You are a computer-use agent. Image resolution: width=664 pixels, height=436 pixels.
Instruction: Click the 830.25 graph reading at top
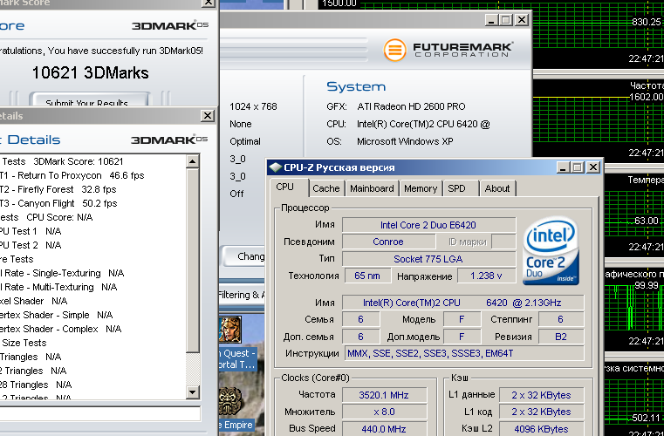click(x=647, y=22)
